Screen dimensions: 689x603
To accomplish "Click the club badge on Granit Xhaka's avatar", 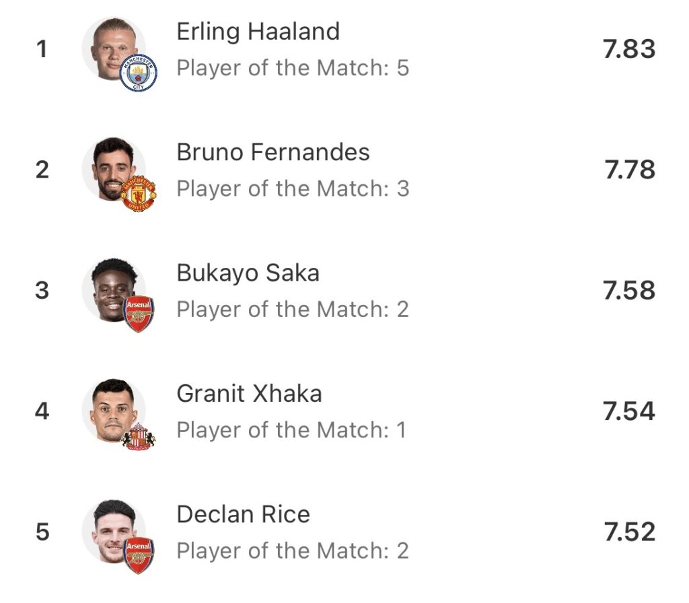I will tap(139, 435).
